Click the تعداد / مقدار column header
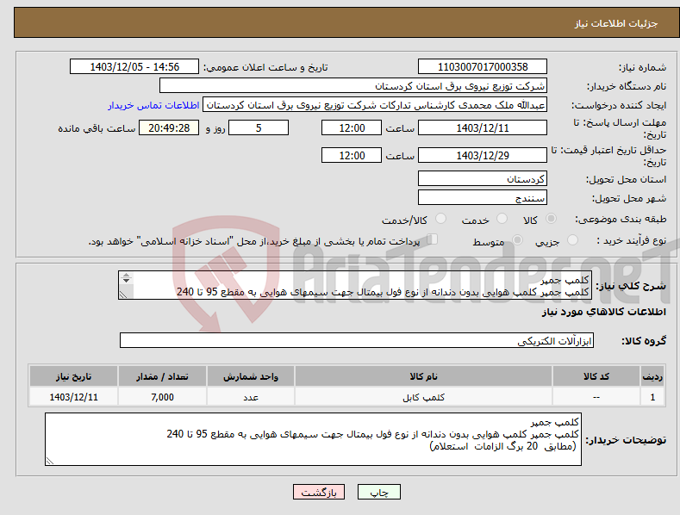The height and width of the screenshot is (515, 680). pos(162,376)
